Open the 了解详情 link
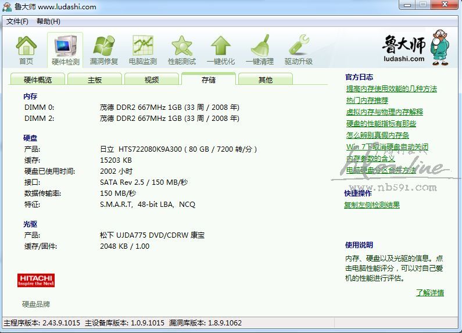Viewport: 462px width, 333px height. coord(429,292)
